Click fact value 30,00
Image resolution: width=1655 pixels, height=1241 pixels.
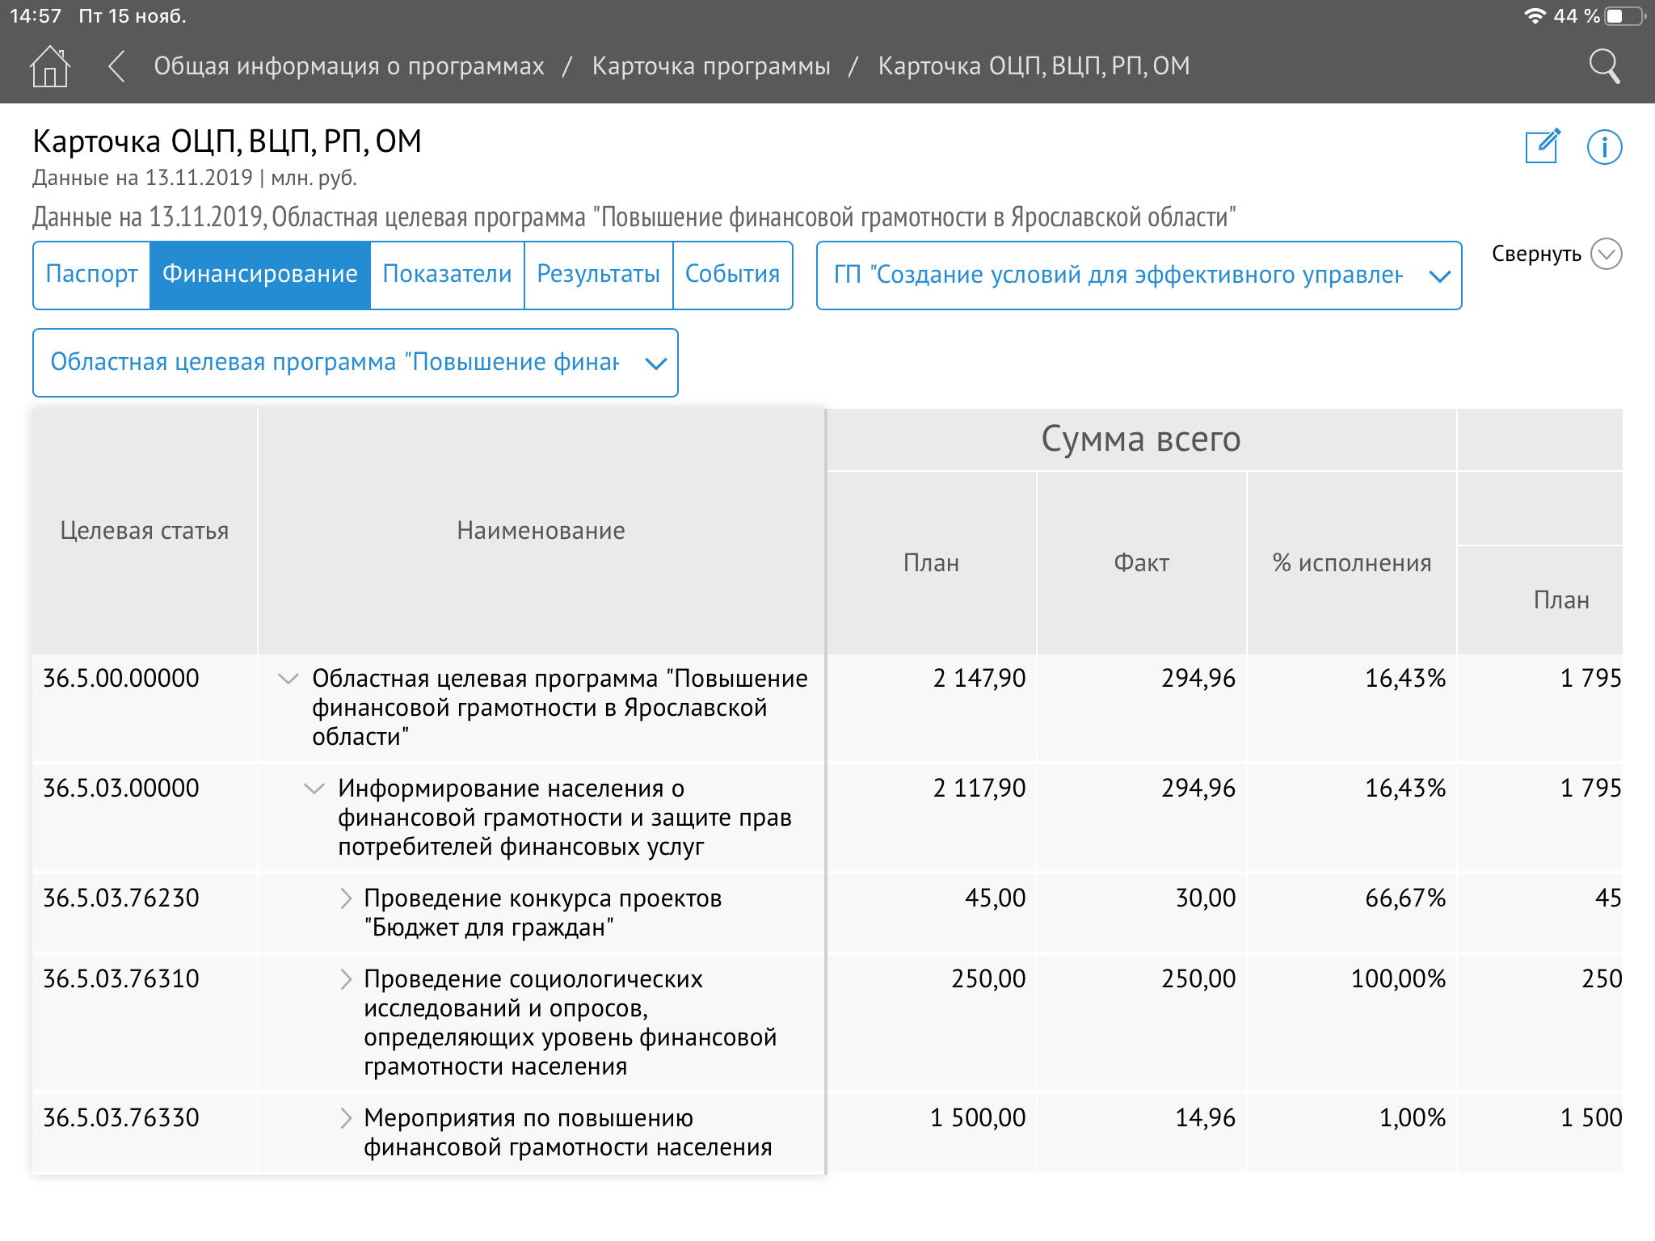(1205, 898)
